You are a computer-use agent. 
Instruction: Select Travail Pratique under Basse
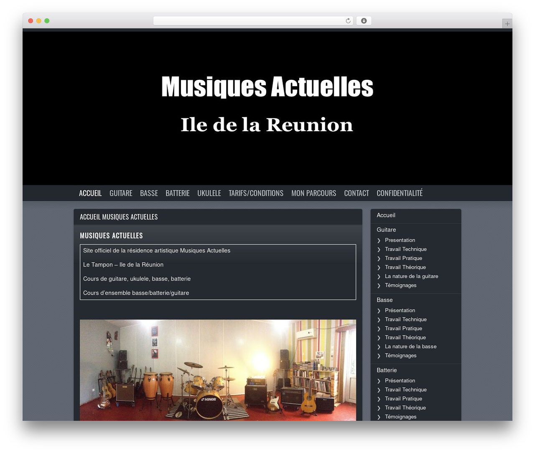pyautogui.click(x=404, y=328)
